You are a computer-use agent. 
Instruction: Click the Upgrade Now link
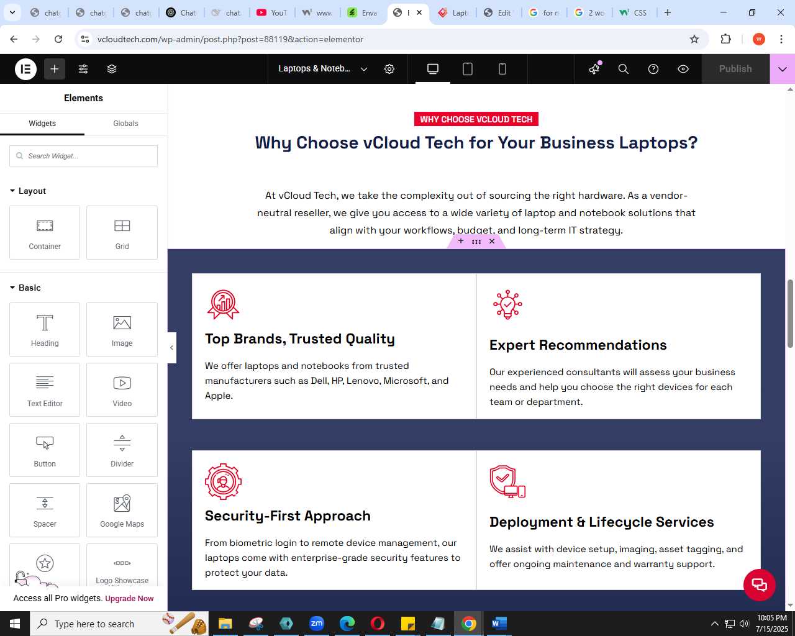129,599
